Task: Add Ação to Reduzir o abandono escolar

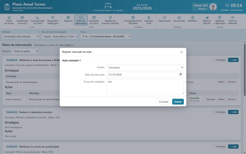Action: click(x=233, y=112)
